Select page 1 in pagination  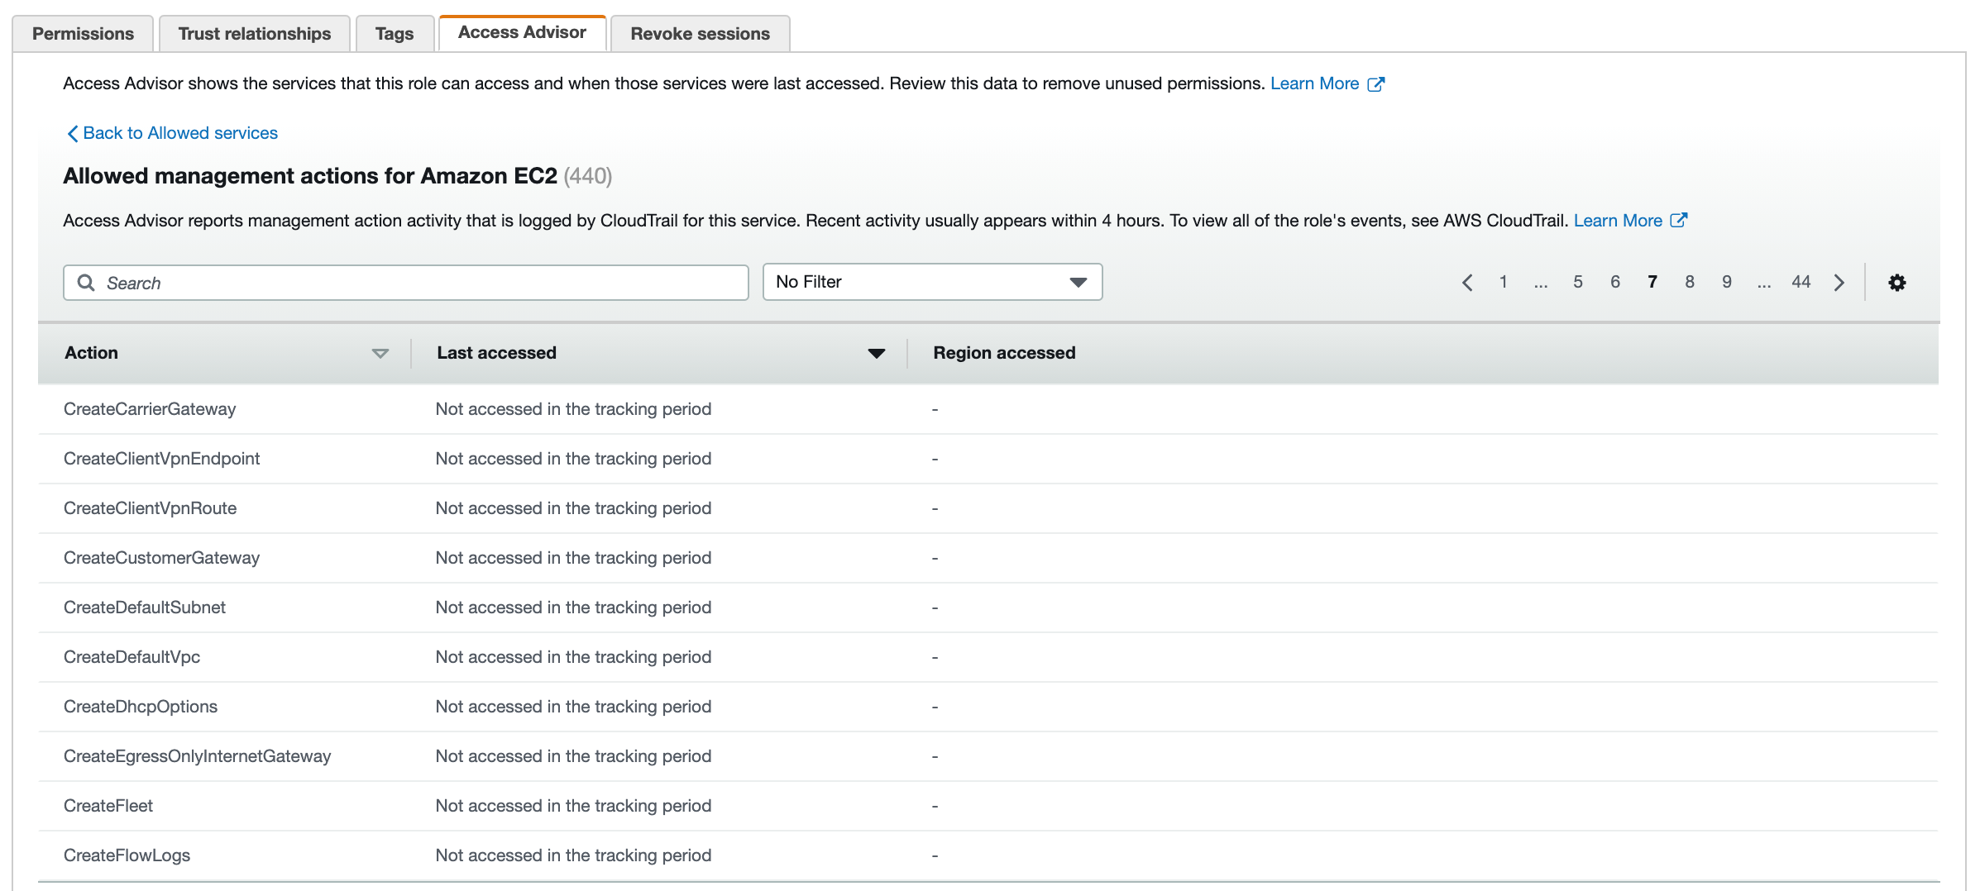click(1502, 282)
